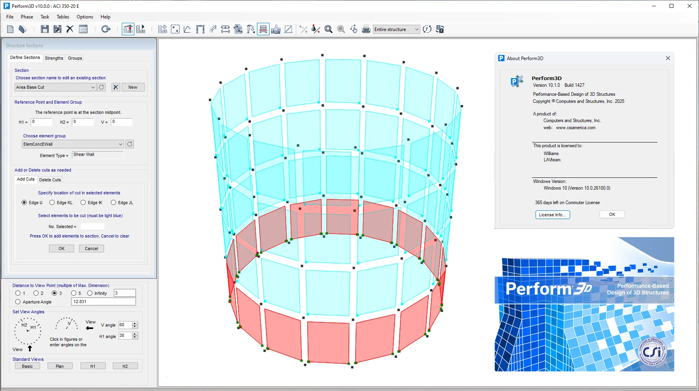Set view distance to 3
Screen dimensions: 699x391
(54, 293)
